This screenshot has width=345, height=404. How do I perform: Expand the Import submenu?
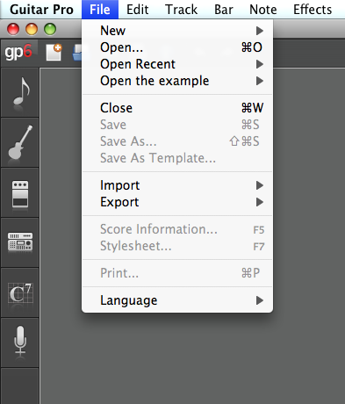177,185
